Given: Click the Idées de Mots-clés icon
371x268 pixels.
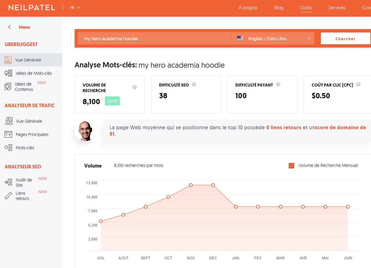Looking at the screenshot, I should 8,73.
